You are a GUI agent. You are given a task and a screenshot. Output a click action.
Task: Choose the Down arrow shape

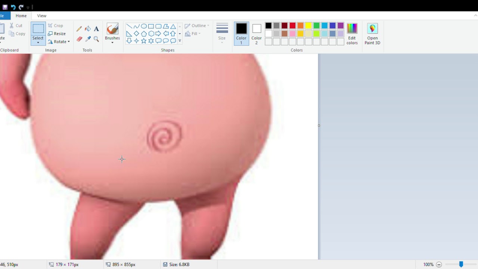pyautogui.click(x=129, y=41)
